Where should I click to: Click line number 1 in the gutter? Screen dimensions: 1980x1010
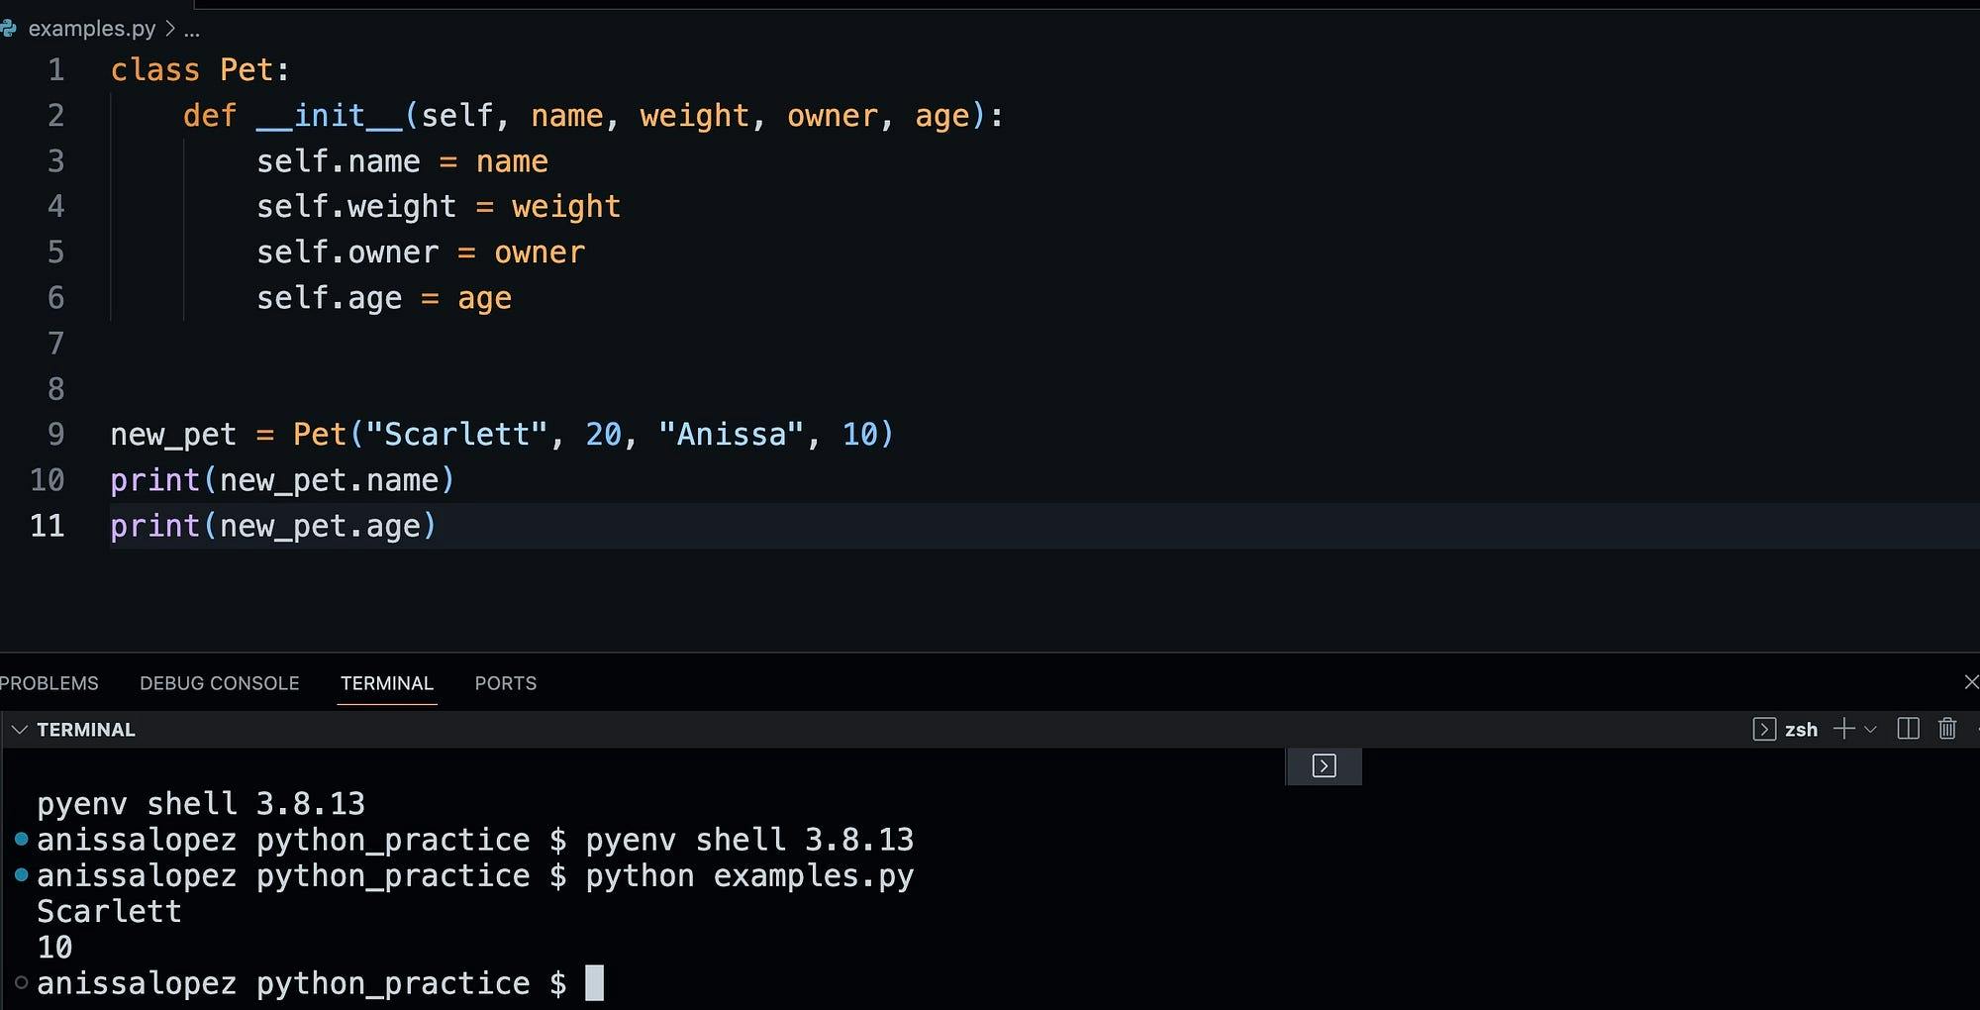(x=56, y=70)
